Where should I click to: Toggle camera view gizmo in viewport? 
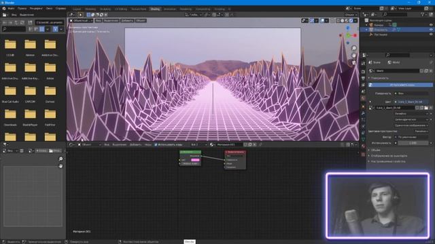[x=354, y=62]
